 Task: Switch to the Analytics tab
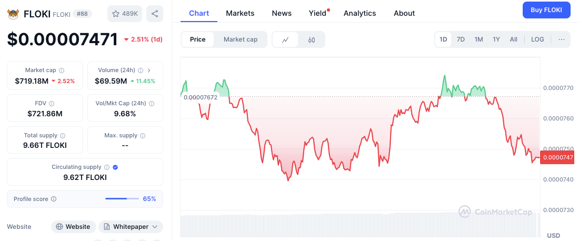(360, 13)
